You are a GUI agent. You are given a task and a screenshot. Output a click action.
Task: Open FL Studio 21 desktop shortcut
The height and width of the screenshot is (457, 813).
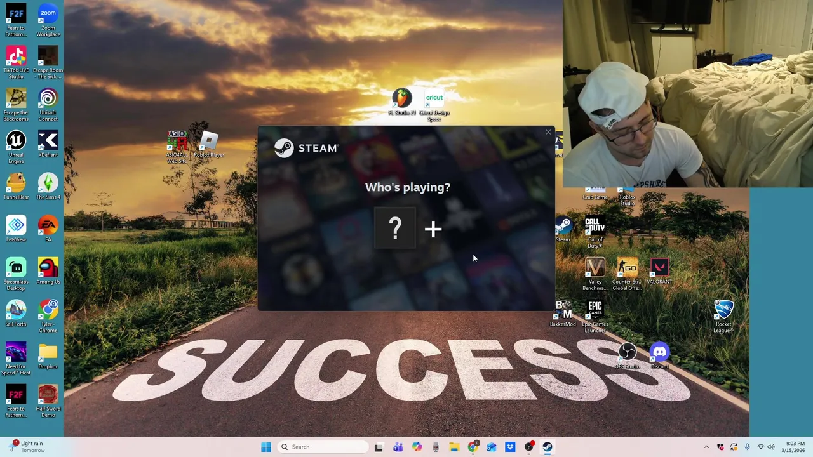click(x=401, y=102)
